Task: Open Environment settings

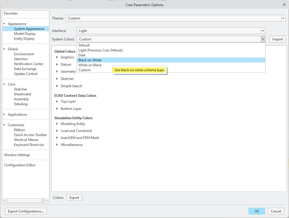Action: [24, 54]
